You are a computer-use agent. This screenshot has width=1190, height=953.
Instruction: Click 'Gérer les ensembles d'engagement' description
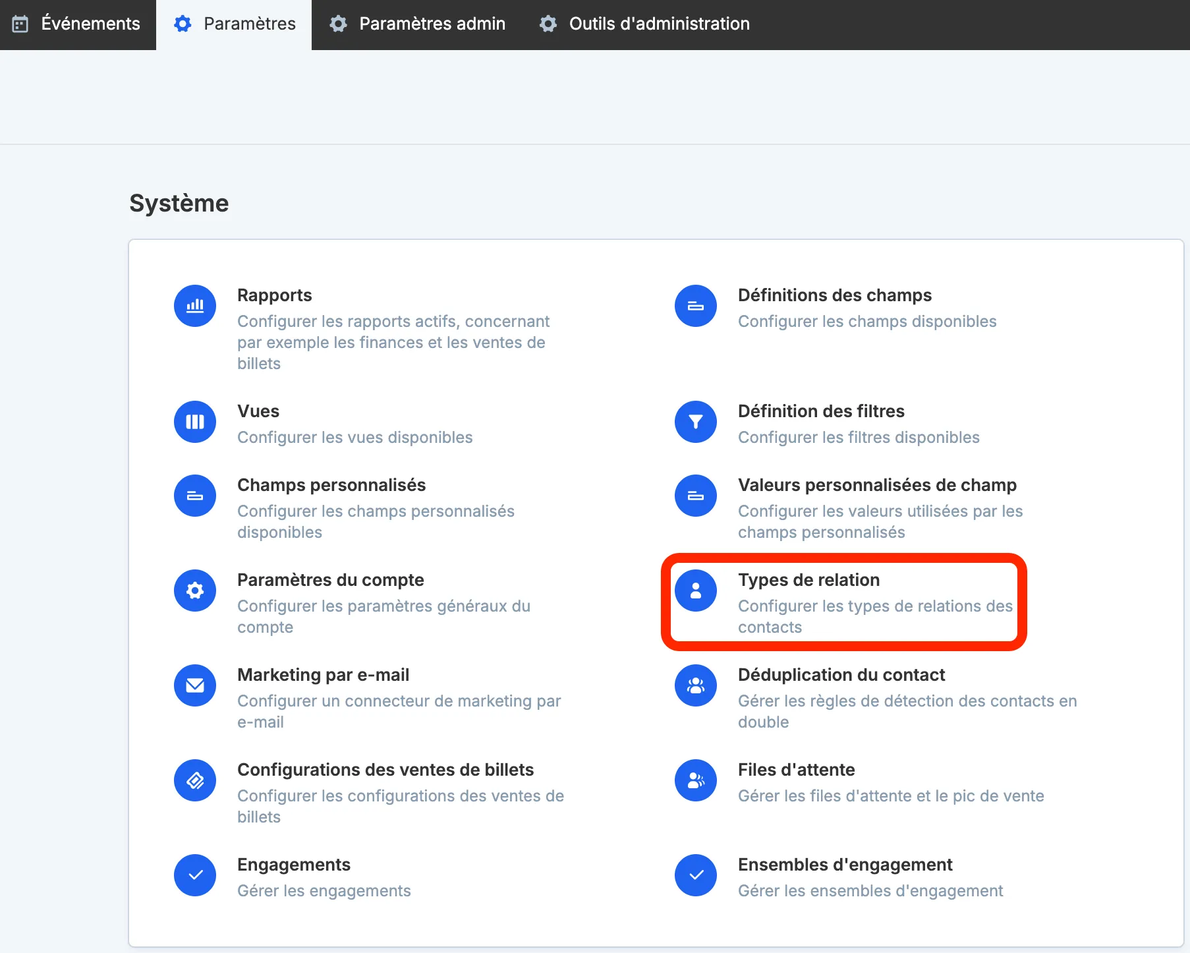click(870, 891)
